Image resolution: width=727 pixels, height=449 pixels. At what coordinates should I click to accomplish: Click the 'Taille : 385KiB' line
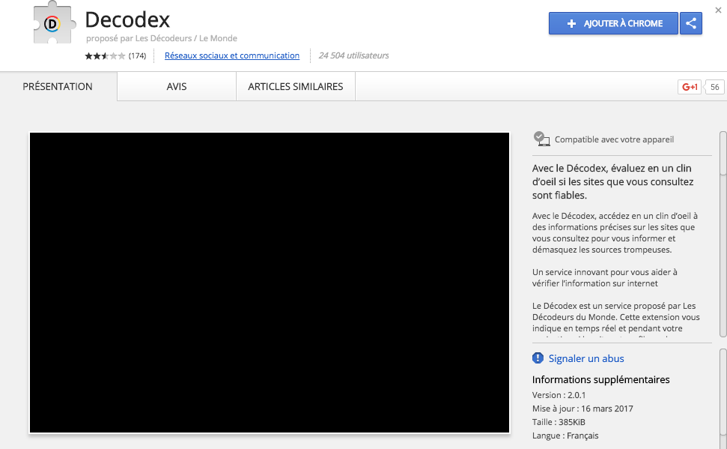click(x=559, y=422)
